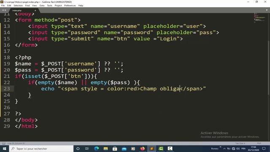The height and width of the screenshot is (152, 270).
Task: Open the Find menu
Action: coord(27,5)
